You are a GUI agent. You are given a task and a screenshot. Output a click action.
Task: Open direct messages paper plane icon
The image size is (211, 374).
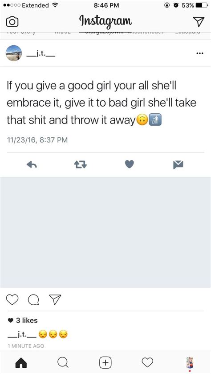199,21
